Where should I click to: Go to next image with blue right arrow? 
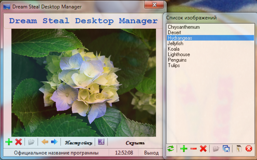[x=54, y=142]
